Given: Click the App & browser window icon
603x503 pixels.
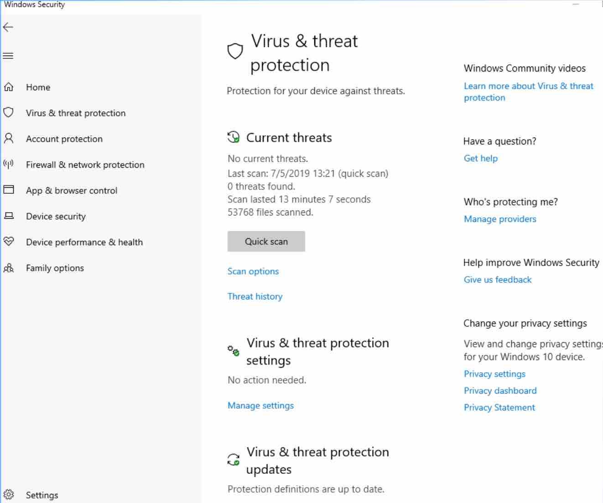Looking at the screenshot, I should 9,190.
